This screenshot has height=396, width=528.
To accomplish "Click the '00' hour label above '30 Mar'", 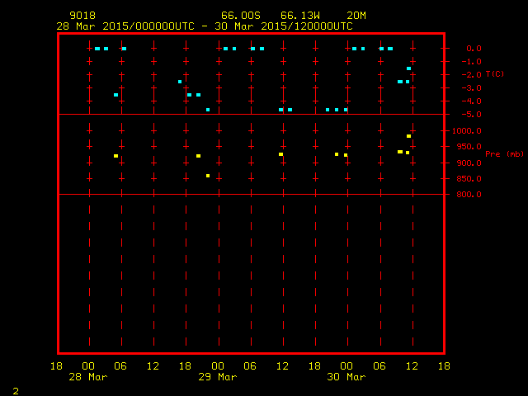I will [x=346, y=366].
